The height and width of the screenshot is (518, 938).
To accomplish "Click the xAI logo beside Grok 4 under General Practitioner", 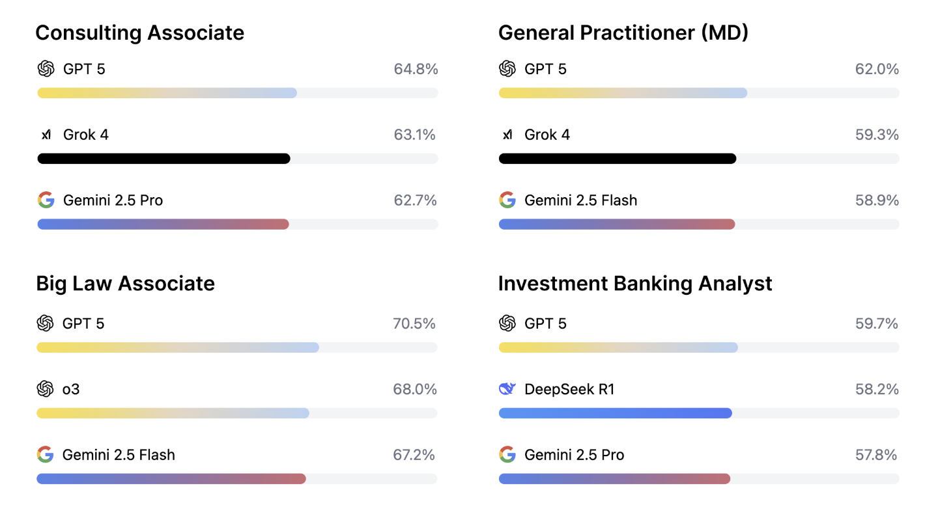I will click(507, 135).
